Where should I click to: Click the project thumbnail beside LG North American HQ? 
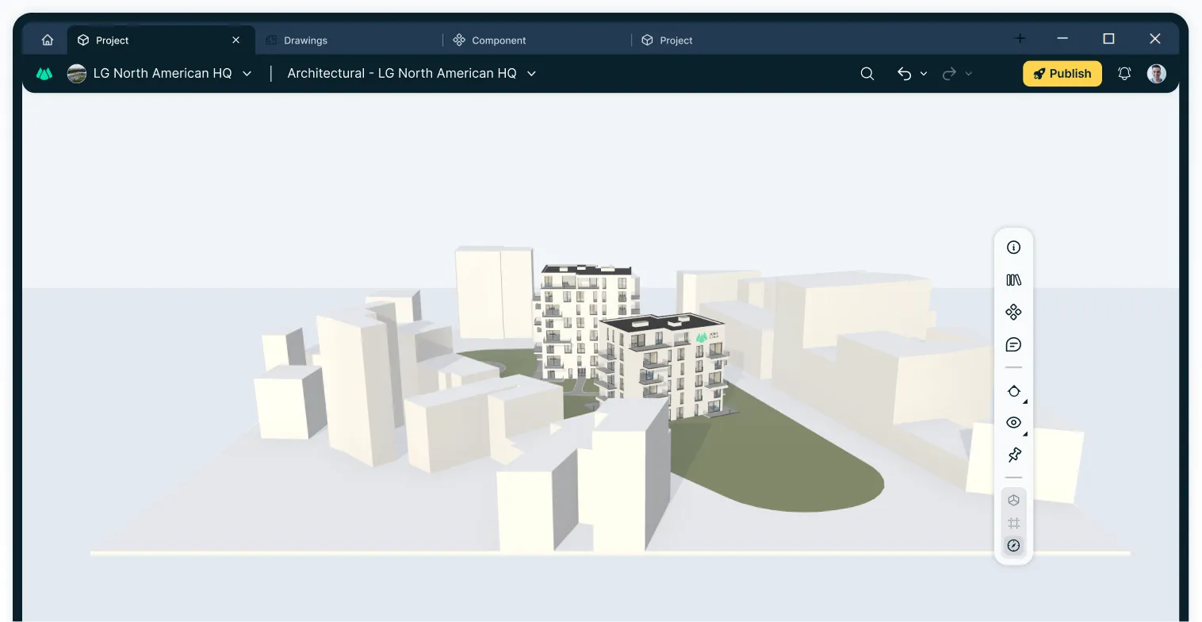77,74
